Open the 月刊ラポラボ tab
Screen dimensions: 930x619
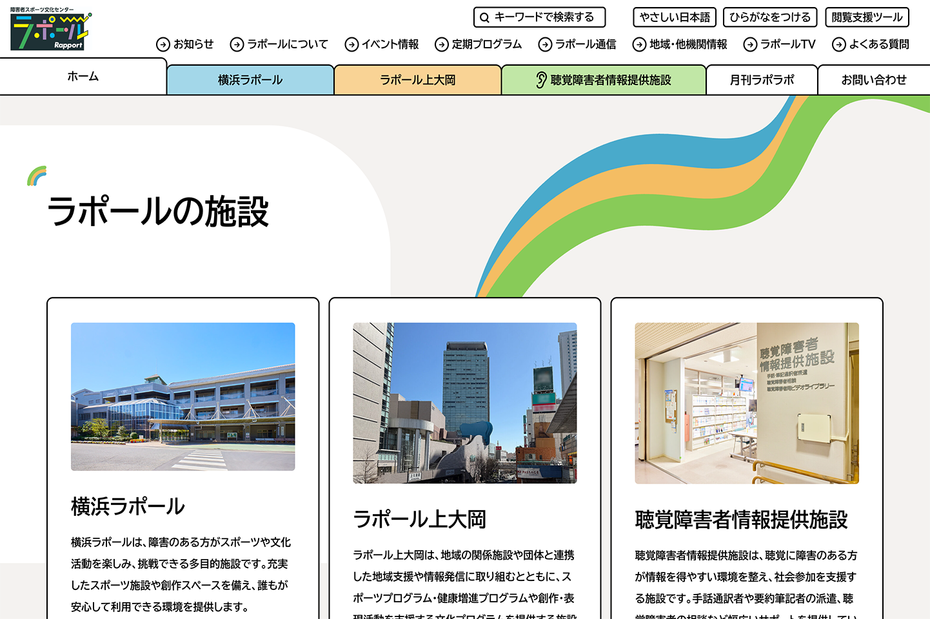[762, 80]
